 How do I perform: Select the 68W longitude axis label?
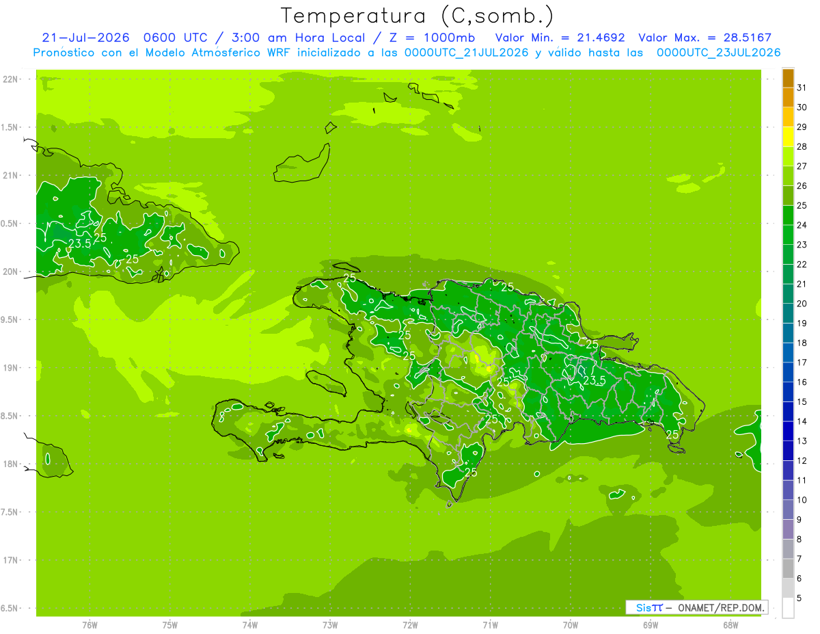click(730, 624)
